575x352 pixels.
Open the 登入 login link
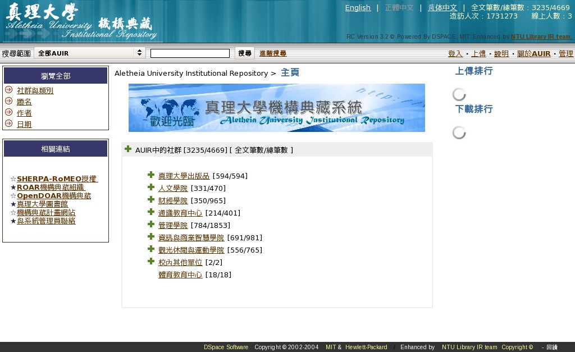[x=455, y=53]
